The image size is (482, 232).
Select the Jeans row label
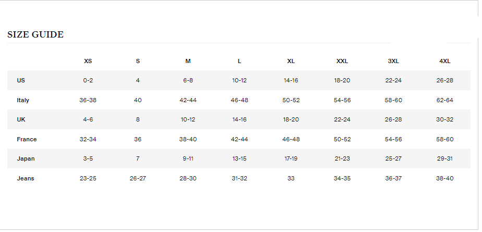[26, 178]
